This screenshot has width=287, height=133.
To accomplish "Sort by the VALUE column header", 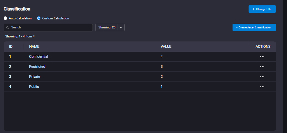I will (x=166, y=47).
